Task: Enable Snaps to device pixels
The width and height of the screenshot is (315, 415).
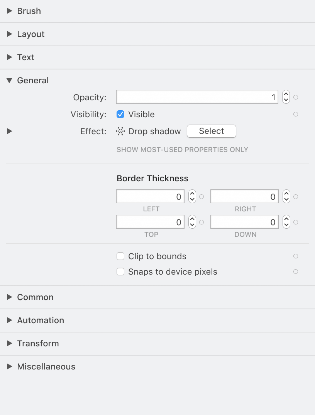Action: [x=120, y=272]
